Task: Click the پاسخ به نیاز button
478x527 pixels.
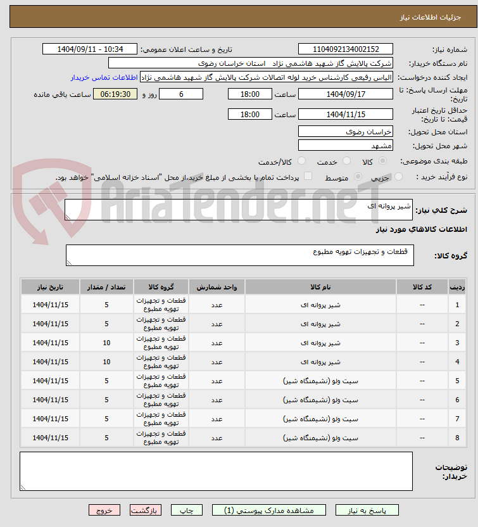Action: point(367,510)
